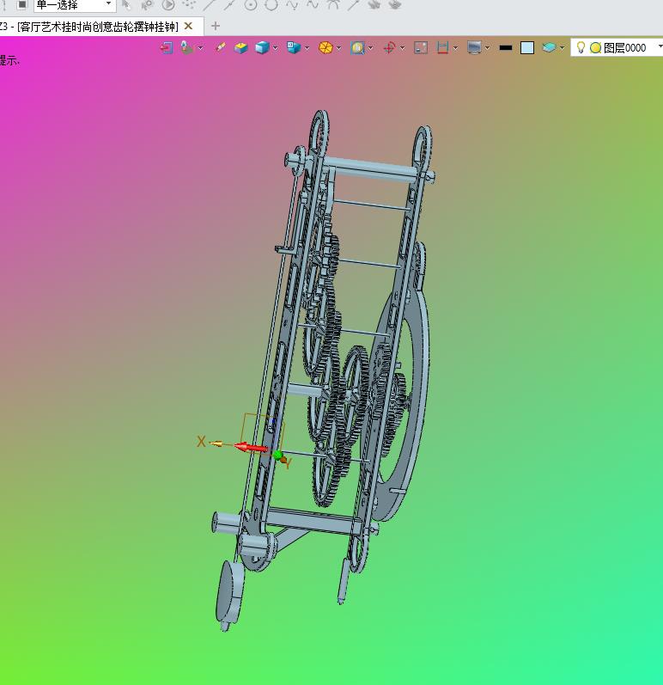Viewport: 663px width, 685px height.
Task: Click the inquire info magnifier icon
Action: pos(357,47)
